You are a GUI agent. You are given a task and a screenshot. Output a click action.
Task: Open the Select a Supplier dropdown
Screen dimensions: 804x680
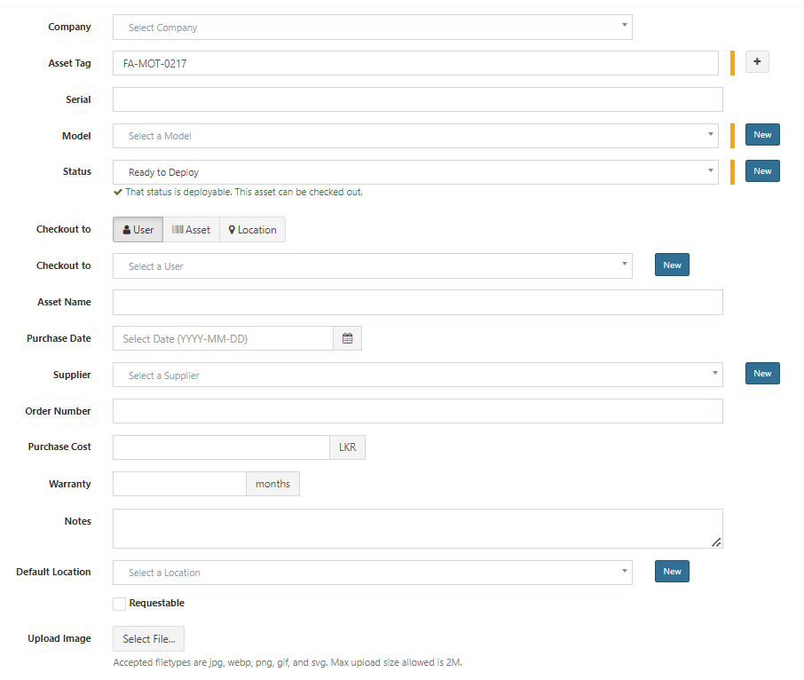(417, 375)
